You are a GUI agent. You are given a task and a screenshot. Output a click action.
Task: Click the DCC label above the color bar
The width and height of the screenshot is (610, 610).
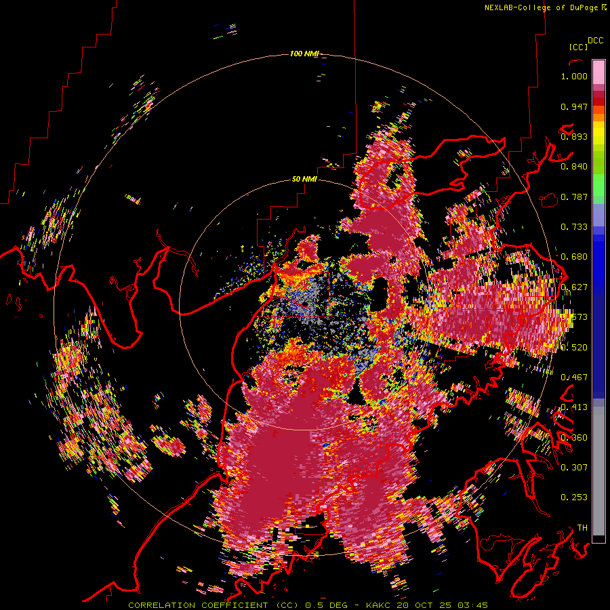[595, 41]
